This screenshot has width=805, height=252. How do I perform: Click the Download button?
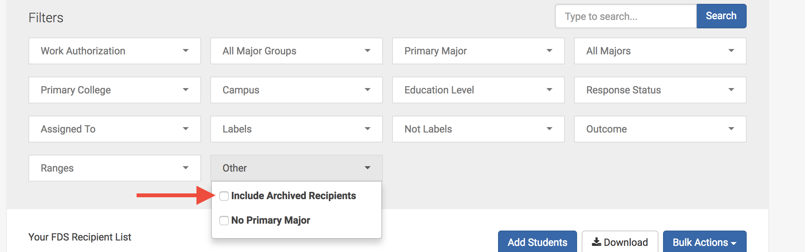click(x=620, y=242)
